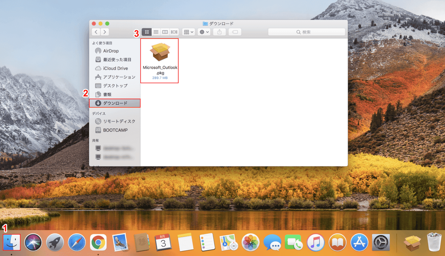Image resolution: width=445 pixels, height=256 pixels.
Task: Open Messages app in the Dock
Action: tap(272, 242)
